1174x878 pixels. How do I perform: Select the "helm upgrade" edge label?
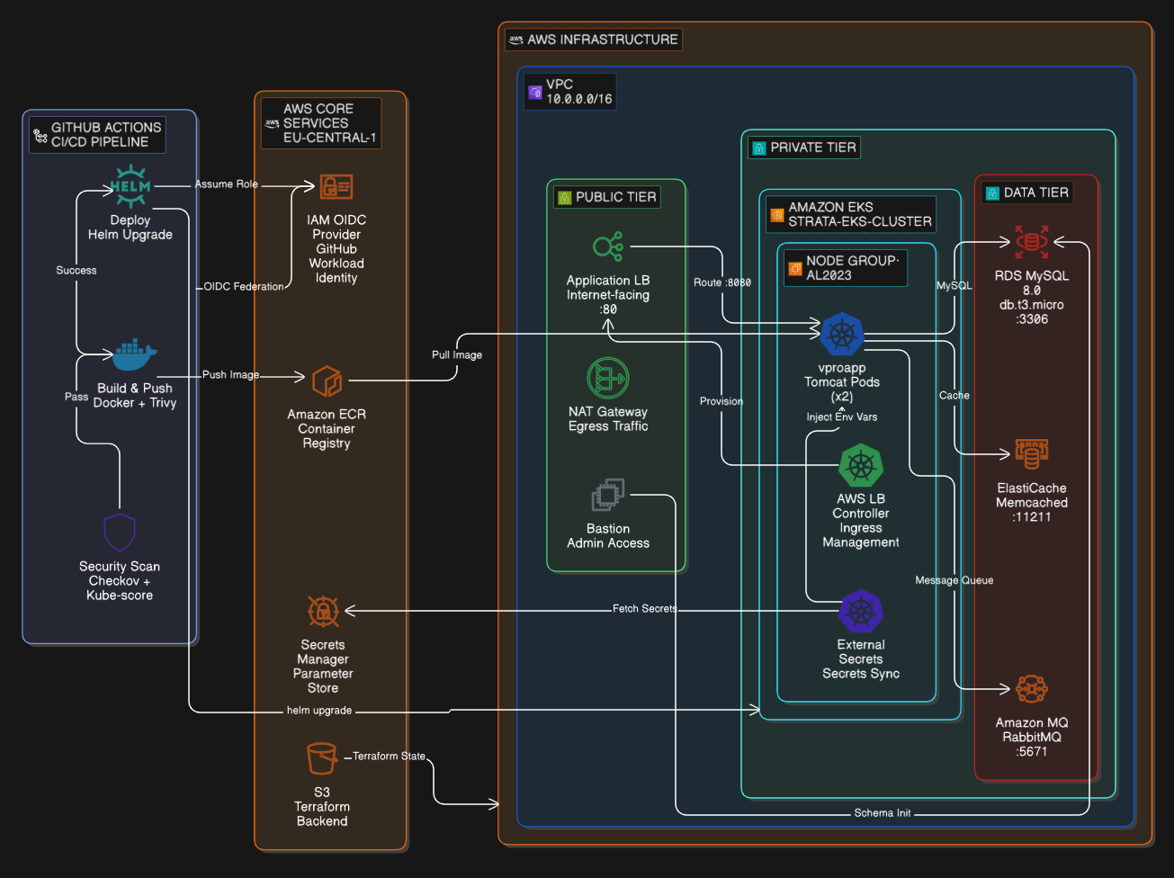[x=319, y=711]
